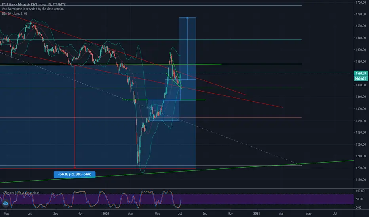
Task: Click the 1200.00 price axis label
Action: [361, 168]
